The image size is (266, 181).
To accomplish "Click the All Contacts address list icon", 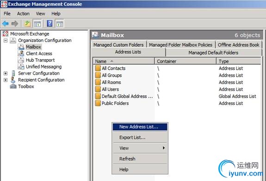I will [98, 68].
